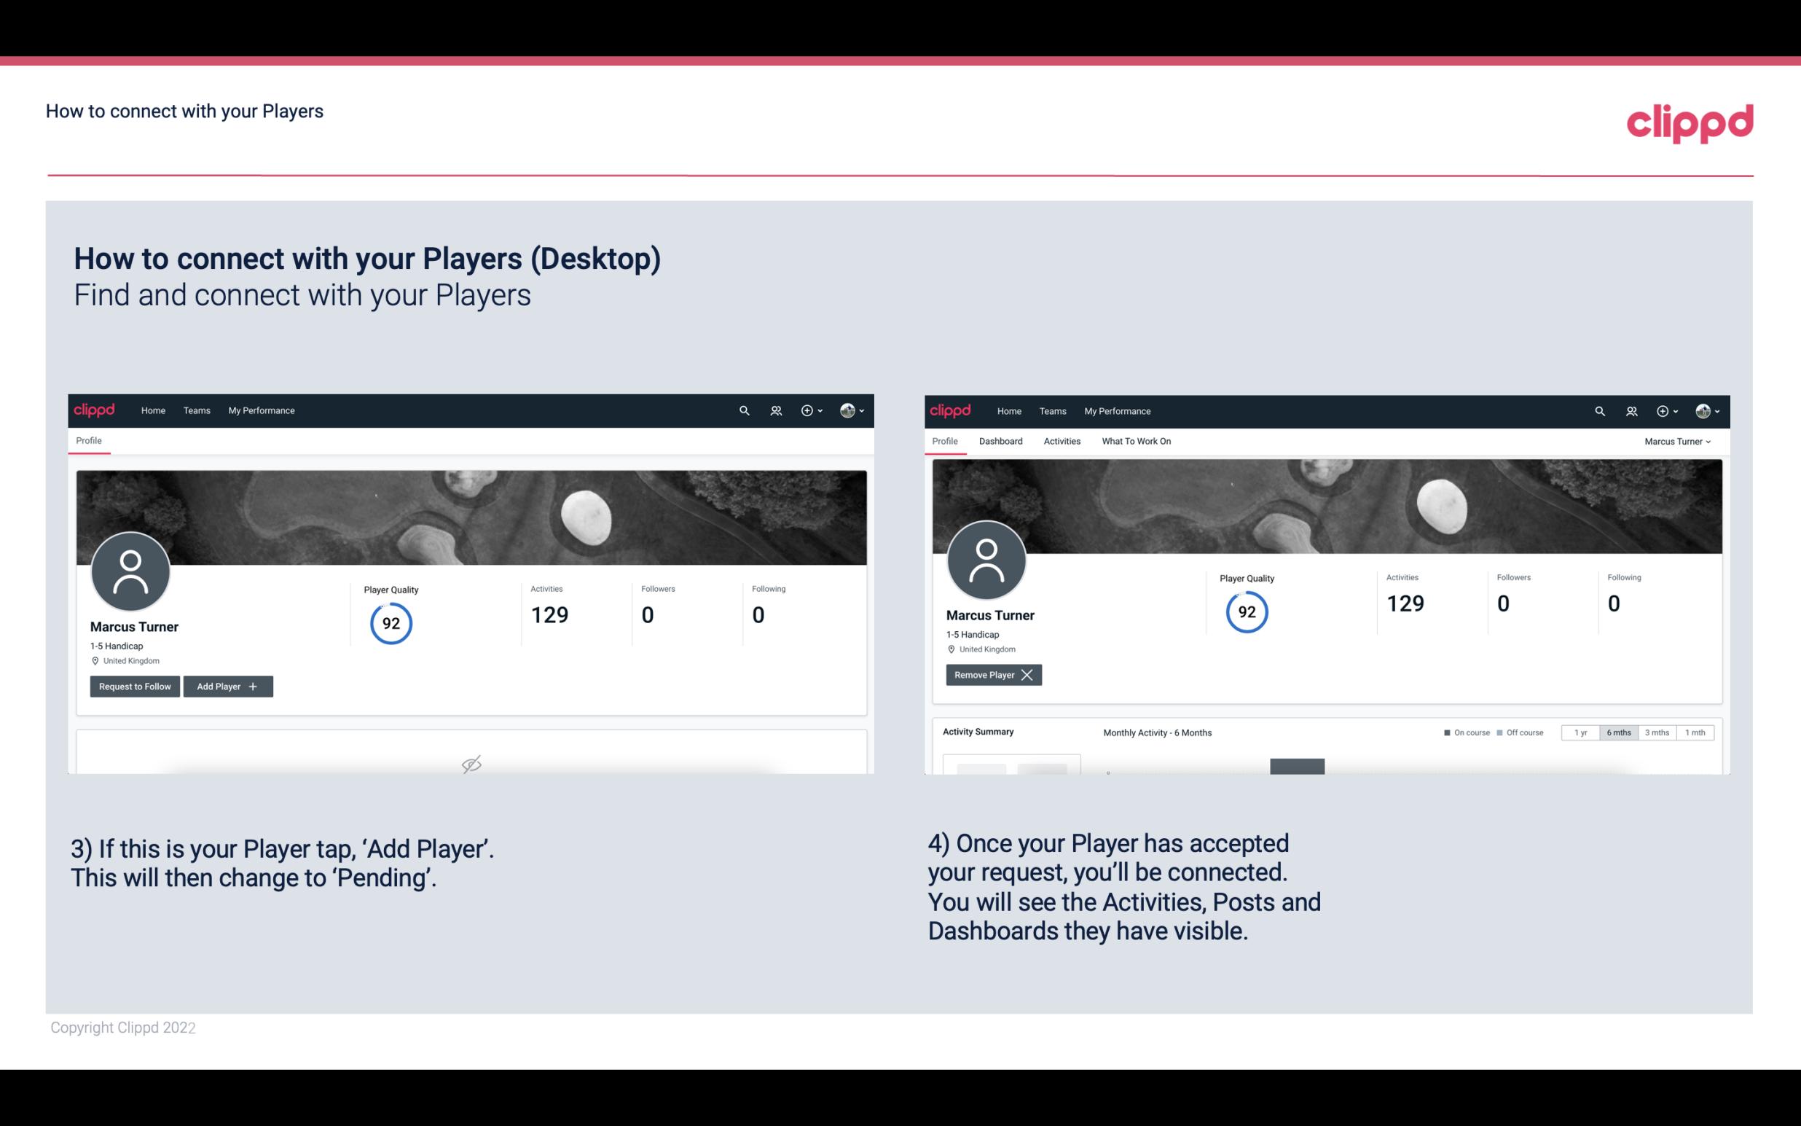Screen dimensions: 1801x1126
Task: Click the notifications bell icon left panel
Action: click(x=774, y=410)
